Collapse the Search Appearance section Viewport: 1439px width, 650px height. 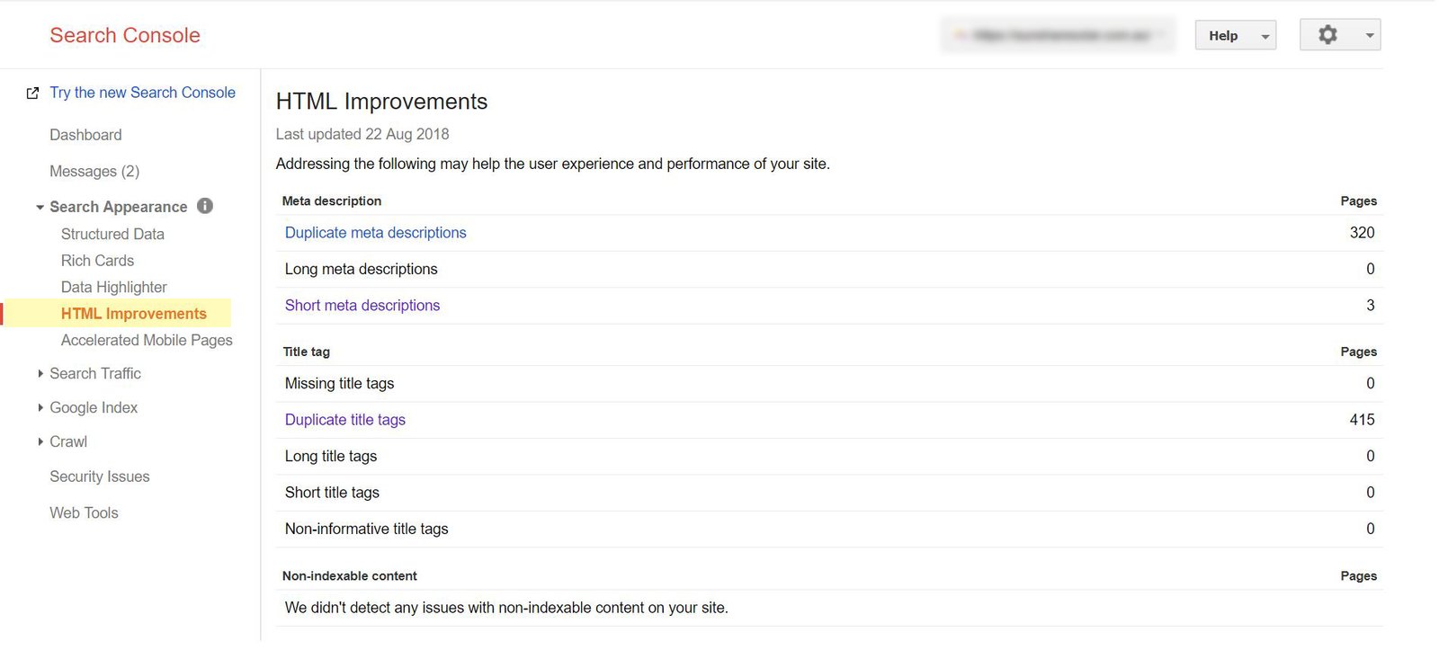tap(40, 208)
